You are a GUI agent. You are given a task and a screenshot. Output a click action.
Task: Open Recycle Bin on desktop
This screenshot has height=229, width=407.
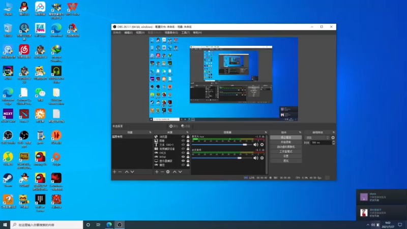click(x=8, y=30)
